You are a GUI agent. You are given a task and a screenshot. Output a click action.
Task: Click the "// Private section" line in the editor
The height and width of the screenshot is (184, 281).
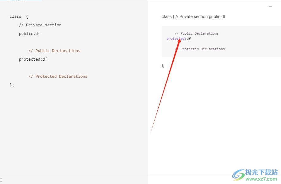point(40,25)
